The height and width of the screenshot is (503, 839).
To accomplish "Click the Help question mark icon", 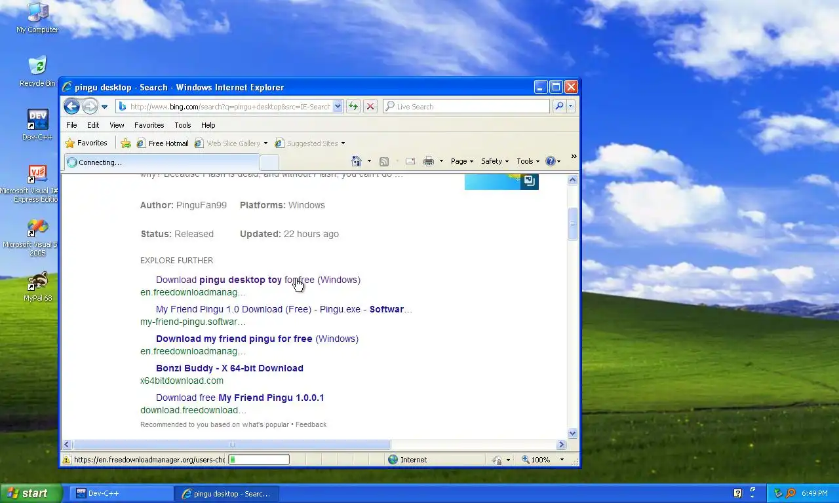I will pos(551,161).
